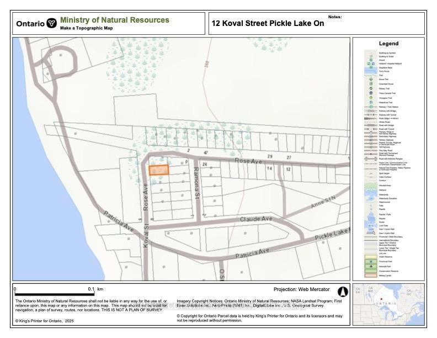Click the 'Projection: Web Mercator' text
437x338 pixels.
click(302, 289)
